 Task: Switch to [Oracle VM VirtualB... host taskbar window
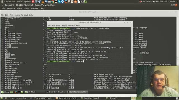click(42, 98)
